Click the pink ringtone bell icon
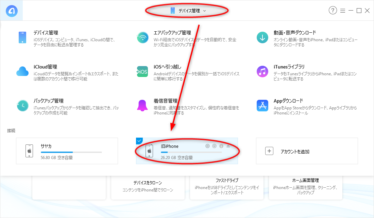 (142, 106)
